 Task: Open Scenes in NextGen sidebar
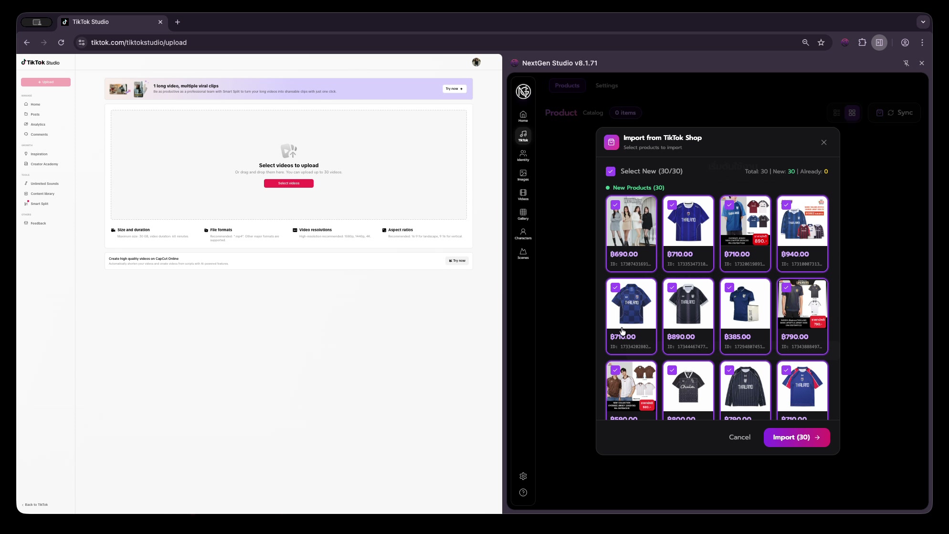click(x=523, y=254)
